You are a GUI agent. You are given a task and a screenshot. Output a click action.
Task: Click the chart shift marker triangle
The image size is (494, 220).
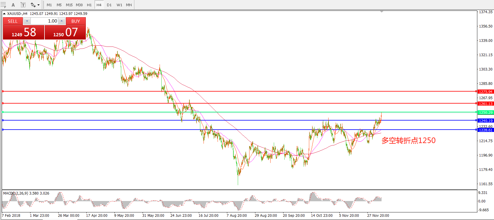click(x=382, y=12)
